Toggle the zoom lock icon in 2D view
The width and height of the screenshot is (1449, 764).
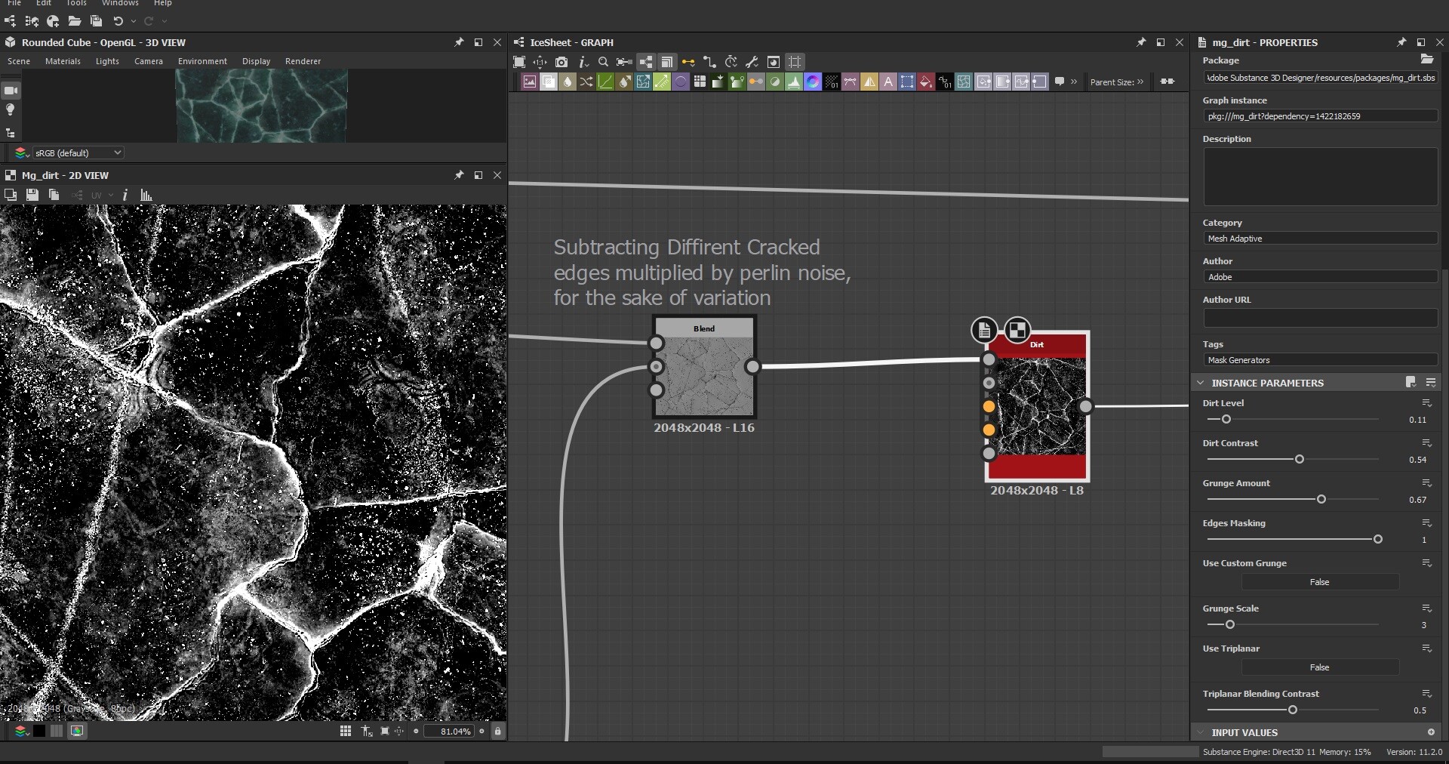coord(497,731)
